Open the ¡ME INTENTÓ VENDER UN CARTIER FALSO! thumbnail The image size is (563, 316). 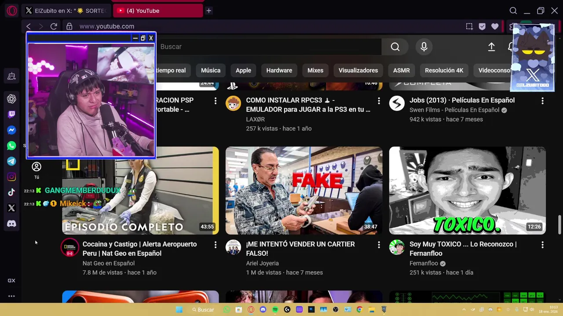click(304, 190)
